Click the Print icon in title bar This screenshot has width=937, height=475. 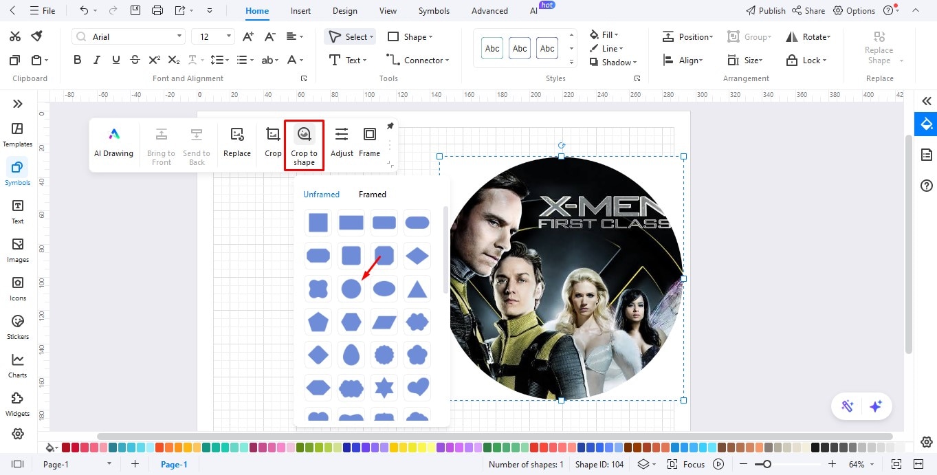[x=157, y=10]
